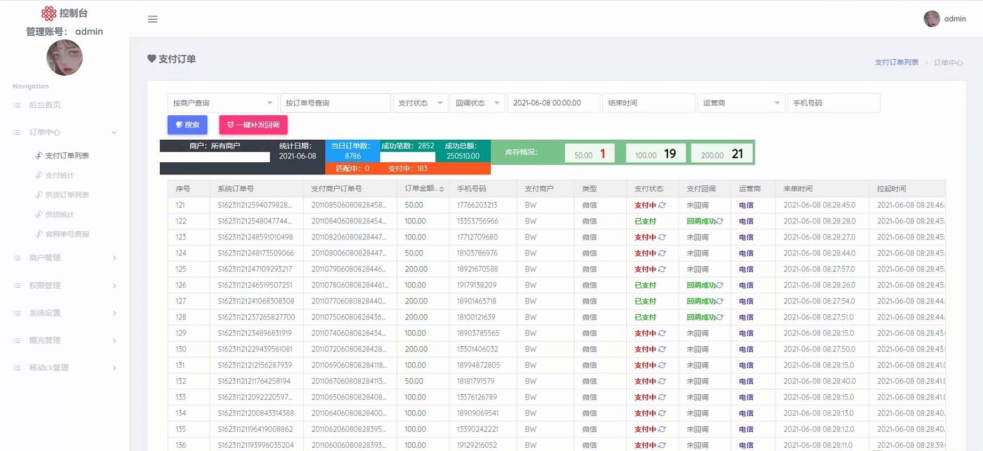The image size is (983, 451).
Task: Refresh payment status for order 133
Action: tap(662, 397)
